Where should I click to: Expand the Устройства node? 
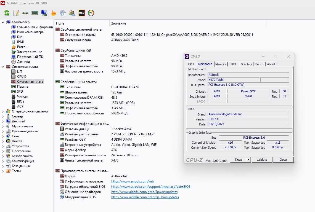tap(3, 146)
